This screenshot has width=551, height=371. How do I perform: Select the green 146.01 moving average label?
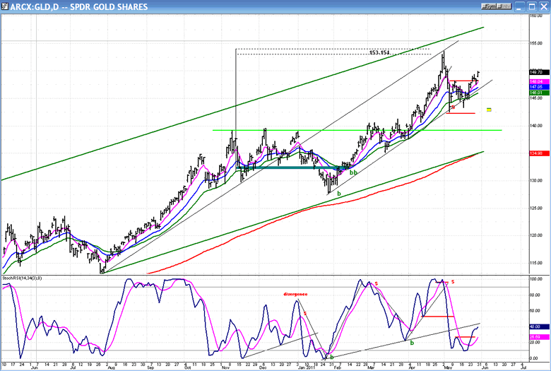point(535,93)
